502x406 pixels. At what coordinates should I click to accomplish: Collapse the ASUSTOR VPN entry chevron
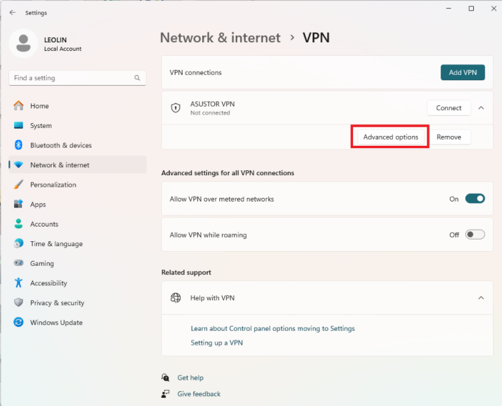click(x=481, y=108)
